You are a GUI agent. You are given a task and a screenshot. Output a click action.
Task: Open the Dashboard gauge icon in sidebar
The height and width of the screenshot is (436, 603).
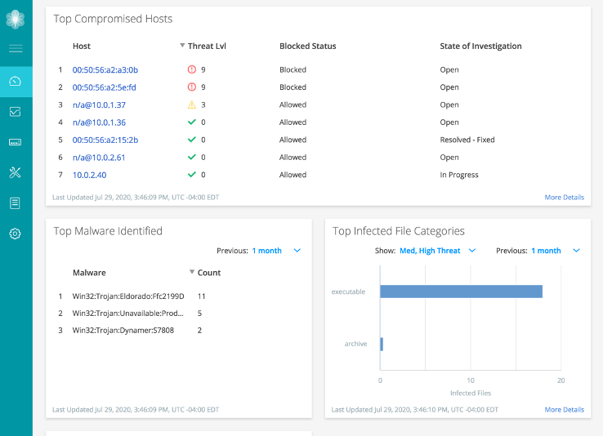pyautogui.click(x=16, y=81)
